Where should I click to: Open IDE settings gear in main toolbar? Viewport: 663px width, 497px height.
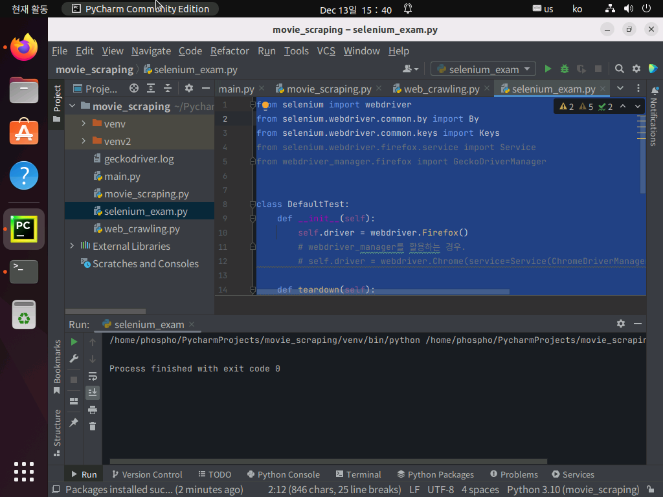pos(636,69)
